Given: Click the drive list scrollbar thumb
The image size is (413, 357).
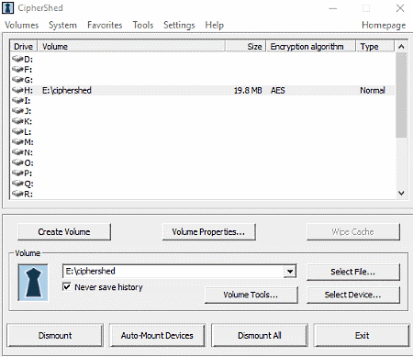Looking at the screenshot, I should pyautogui.click(x=401, y=95).
